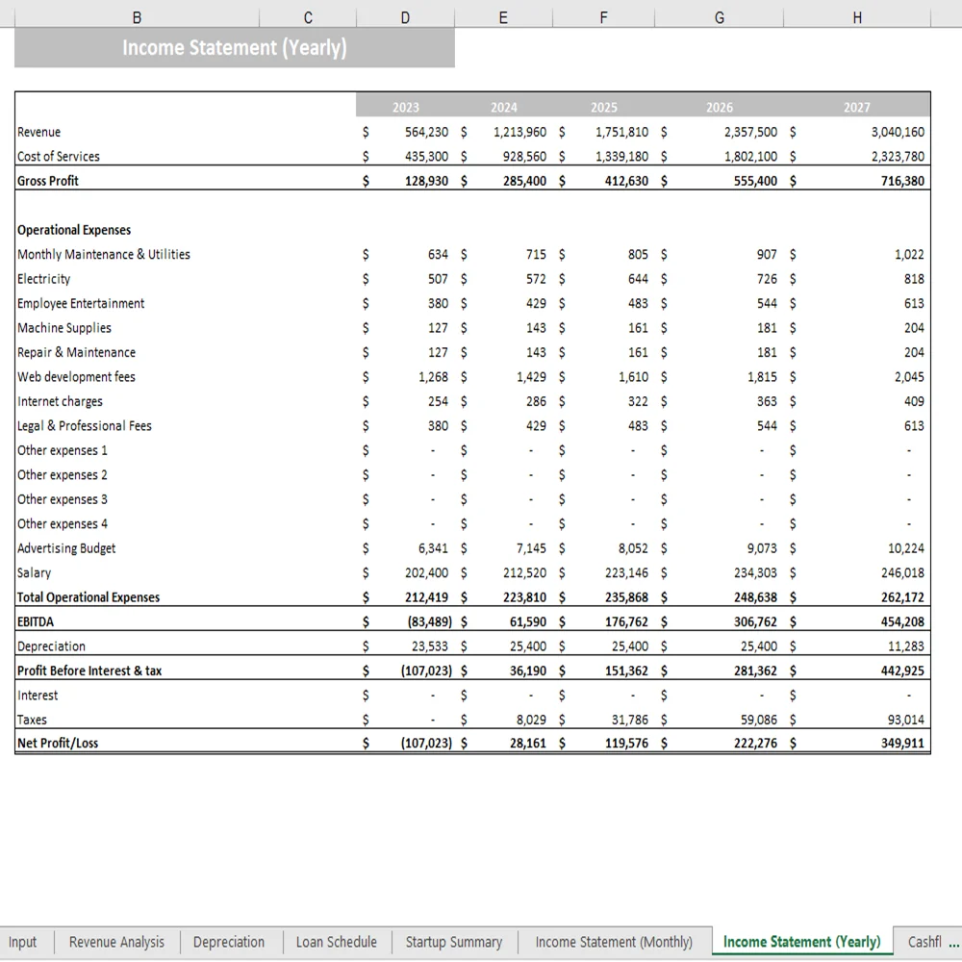The height and width of the screenshot is (962, 962).
Task: Open the Revenue Analysis sheet
Action: click(x=115, y=942)
